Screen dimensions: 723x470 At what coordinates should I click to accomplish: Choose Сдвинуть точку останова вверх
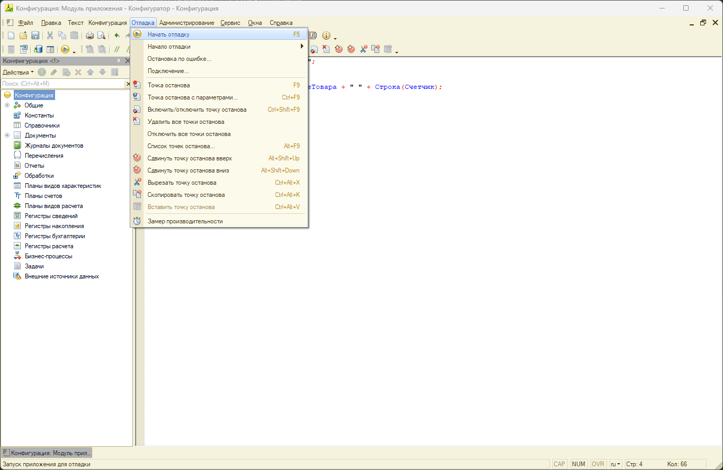coord(219,158)
